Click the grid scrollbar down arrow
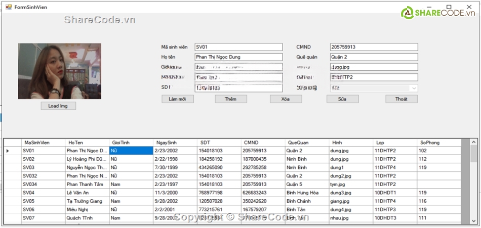The image size is (481, 228). pyautogui.click(x=473, y=220)
